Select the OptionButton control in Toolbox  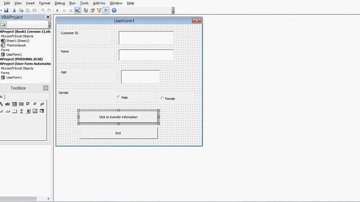(x=35, y=104)
